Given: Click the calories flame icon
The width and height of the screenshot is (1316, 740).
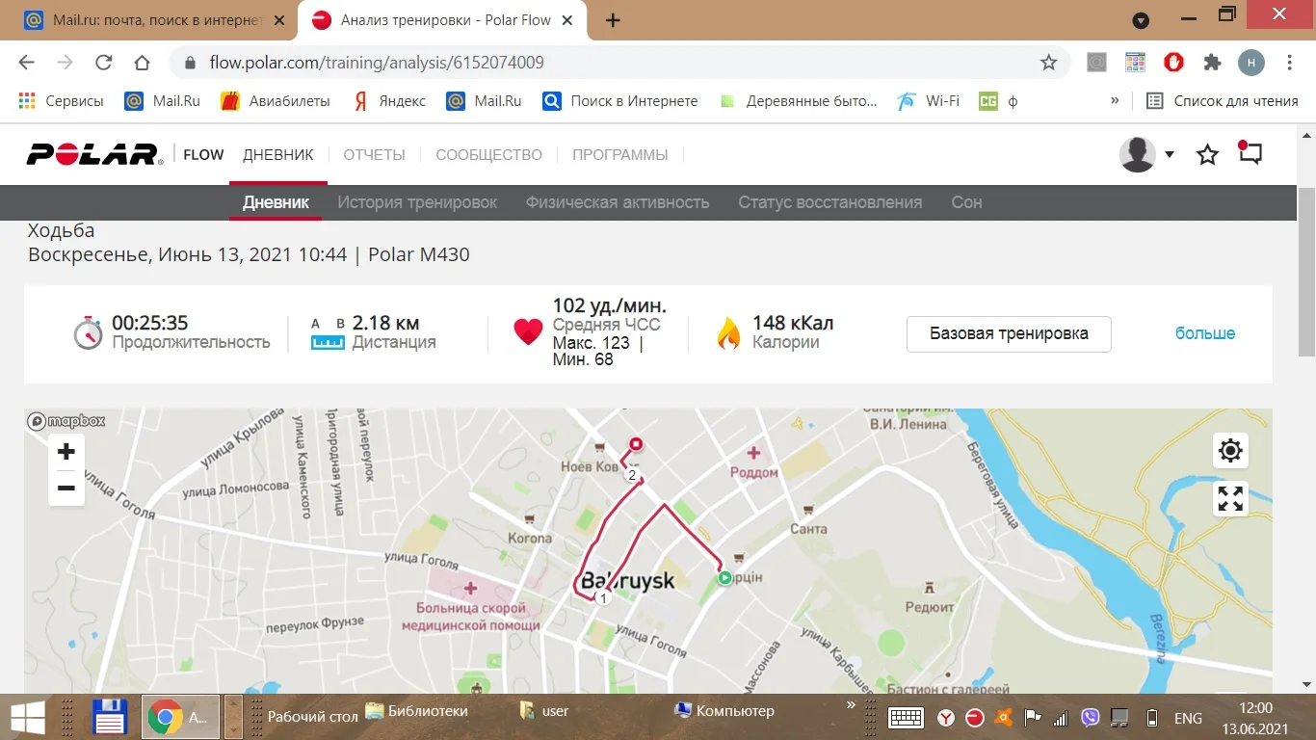Looking at the screenshot, I should tap(728, 333).
